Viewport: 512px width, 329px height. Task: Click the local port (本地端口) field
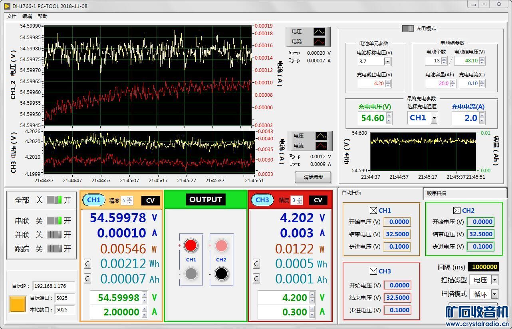point(65,309)
